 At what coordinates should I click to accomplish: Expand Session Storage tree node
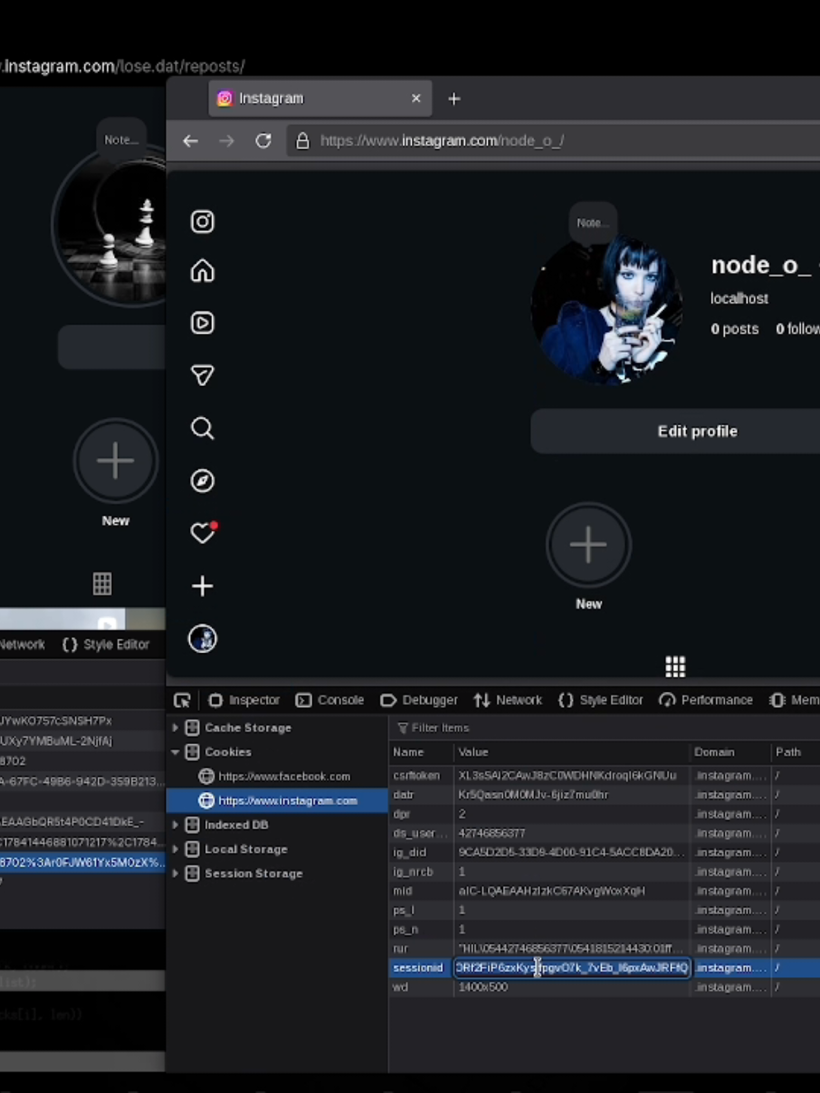pos(175,873)
